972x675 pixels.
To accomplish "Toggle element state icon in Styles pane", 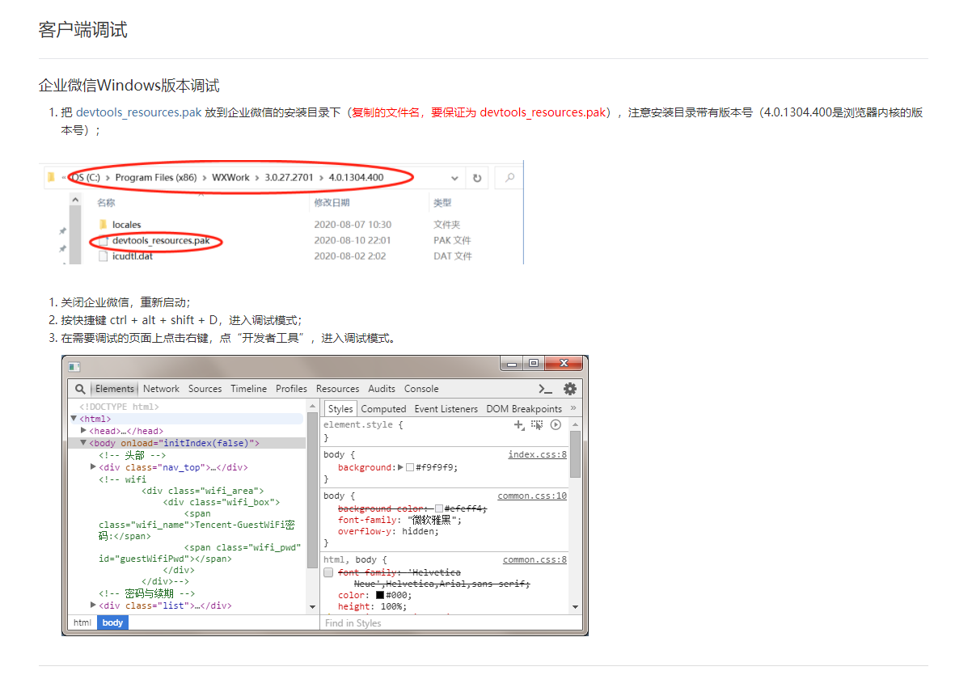I will click(537, 424).
